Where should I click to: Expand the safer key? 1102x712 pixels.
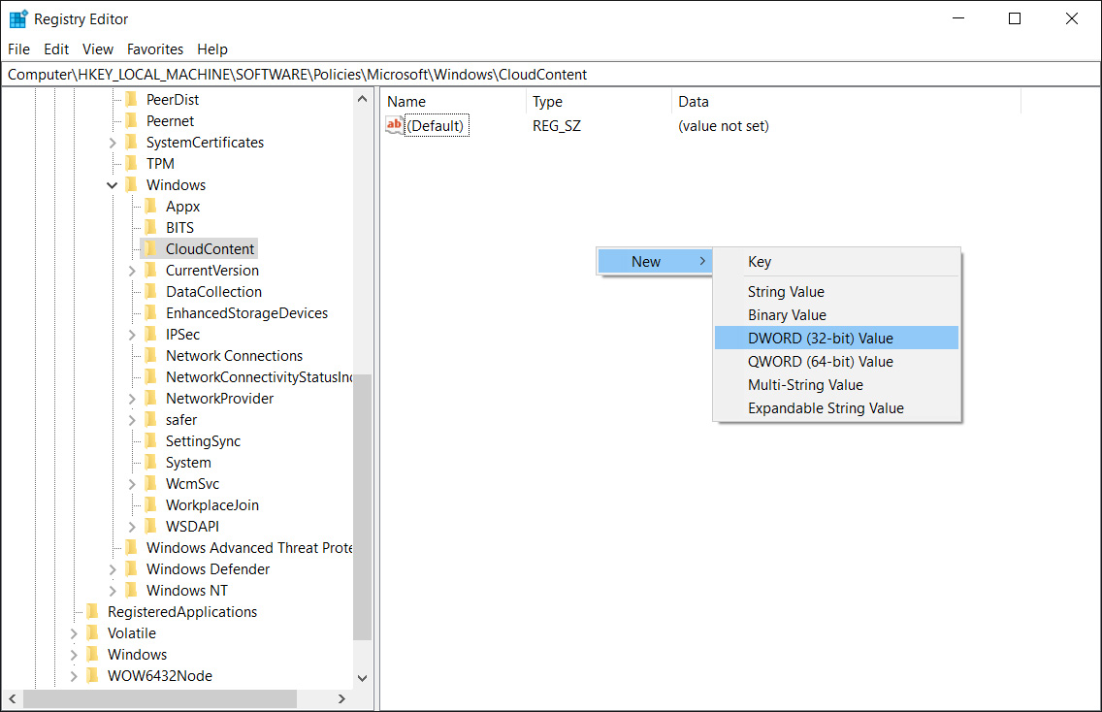131,420
